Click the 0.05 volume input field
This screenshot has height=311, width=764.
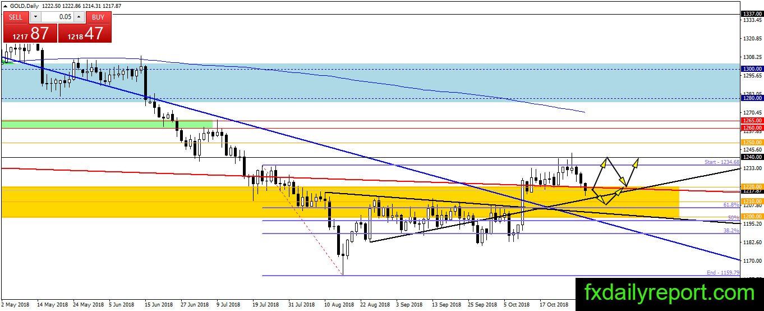[57, 17]
